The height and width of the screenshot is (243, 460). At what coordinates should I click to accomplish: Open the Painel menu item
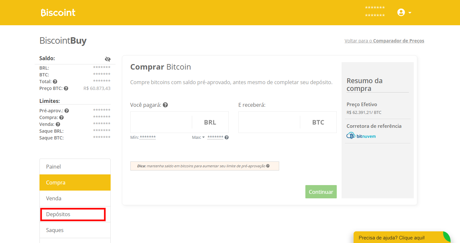pyautogui.click(x=75, y=167)
